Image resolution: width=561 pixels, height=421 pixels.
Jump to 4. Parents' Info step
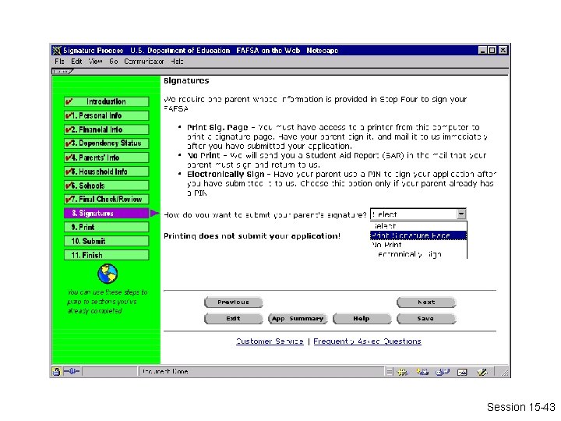(106, 157)
